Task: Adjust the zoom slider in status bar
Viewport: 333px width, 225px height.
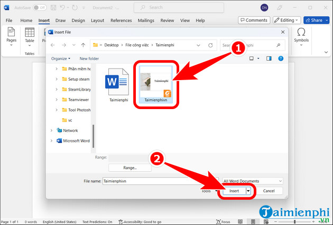Action: click(x=294, y=222)
